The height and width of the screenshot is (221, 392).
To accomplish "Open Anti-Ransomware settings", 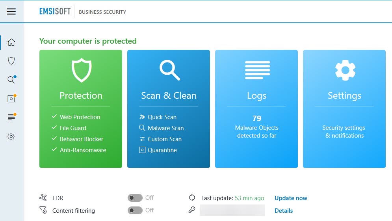I will [x=83, y=150].
